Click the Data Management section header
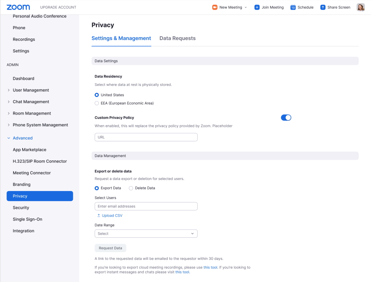Screen dimensions: 371x282 click(x=225, y=156)
